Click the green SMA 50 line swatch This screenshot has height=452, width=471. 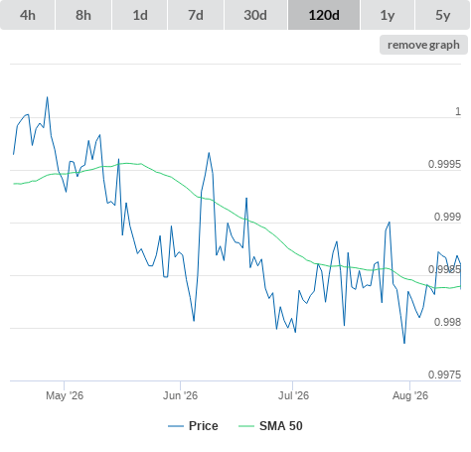(246, 426)
